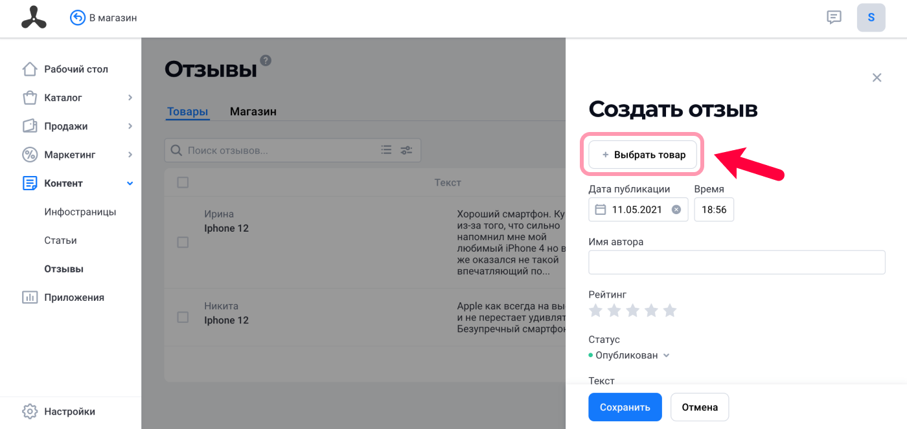Screen dimensions: 907x429
Task: Expand the Маркетинг menu chevron
Action: click(x=130, y=155)
